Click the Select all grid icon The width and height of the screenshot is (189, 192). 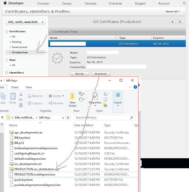coord(118,95)
